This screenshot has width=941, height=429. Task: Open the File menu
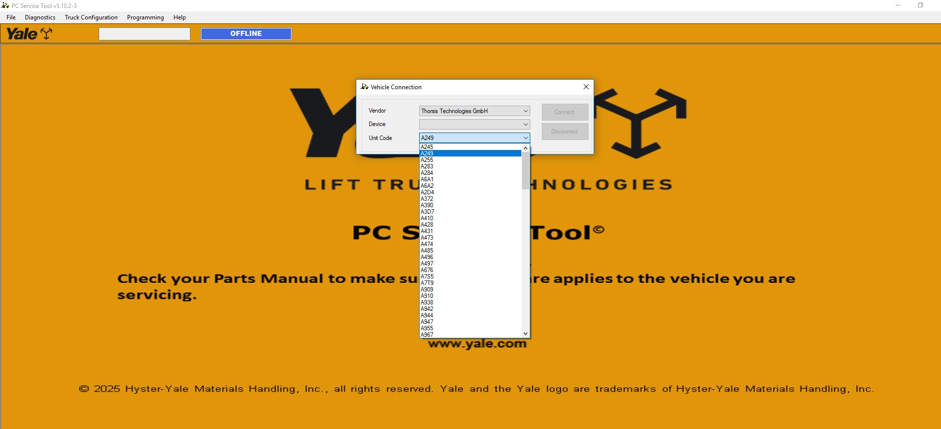(11, 17)
